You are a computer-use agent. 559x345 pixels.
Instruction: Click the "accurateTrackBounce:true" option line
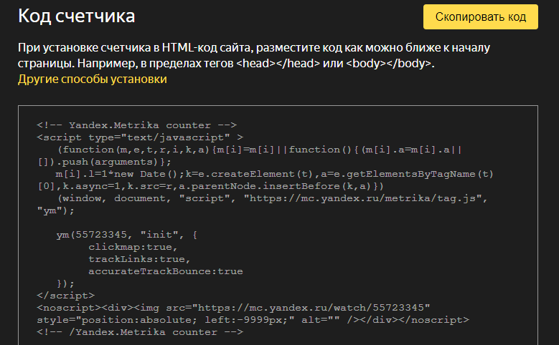[165, 271]
